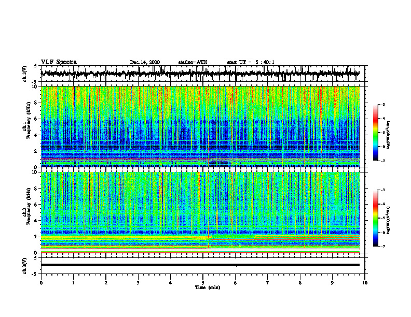The height and width of the screenshot is (317, 411).
Task: Click the ch.1 colorbar '-4' label
Action: point(382,119)
